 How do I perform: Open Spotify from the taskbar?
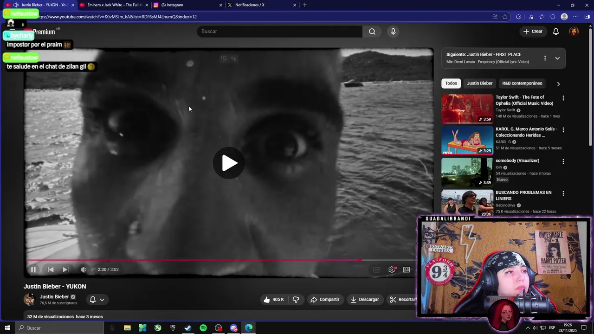click(203, 328)
